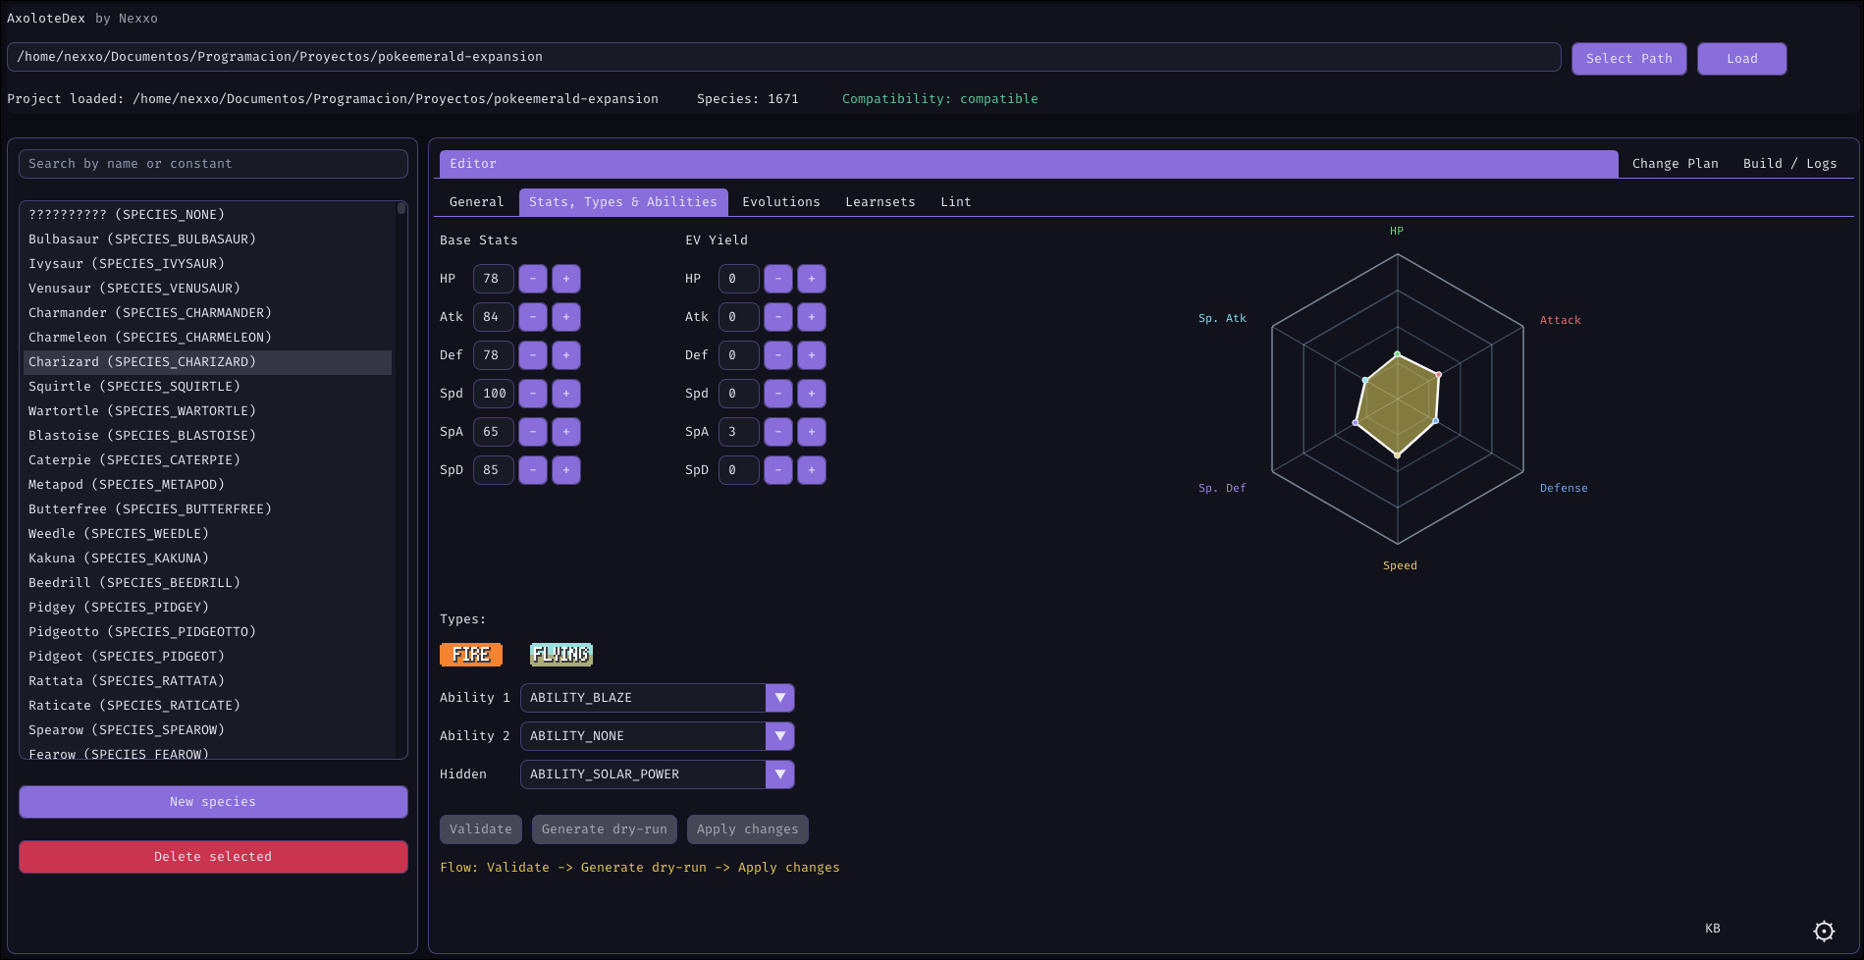Viewport: 1864px width, 960px height.
Task: Focus the species search field
Action: coord(213,164)
